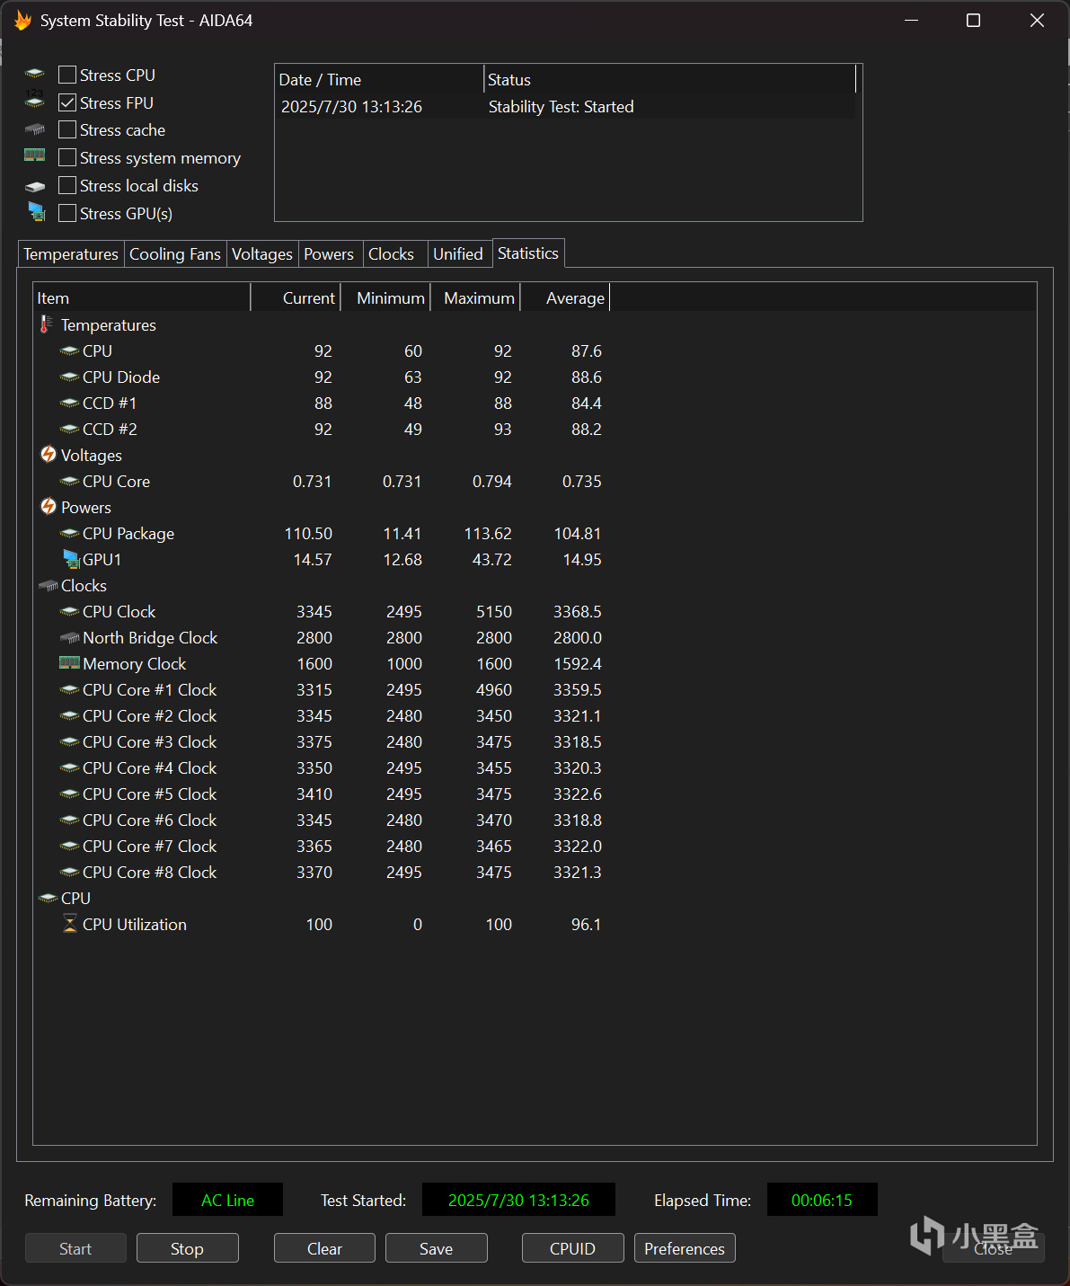Click the cache chip icon beside Stress cache
This screenshot has height=1286, width=1070.
click(x=35, y=129)
